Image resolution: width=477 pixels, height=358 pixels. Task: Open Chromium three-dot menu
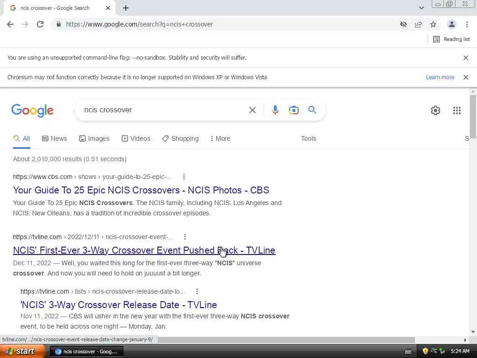click(x=467, y=24)
